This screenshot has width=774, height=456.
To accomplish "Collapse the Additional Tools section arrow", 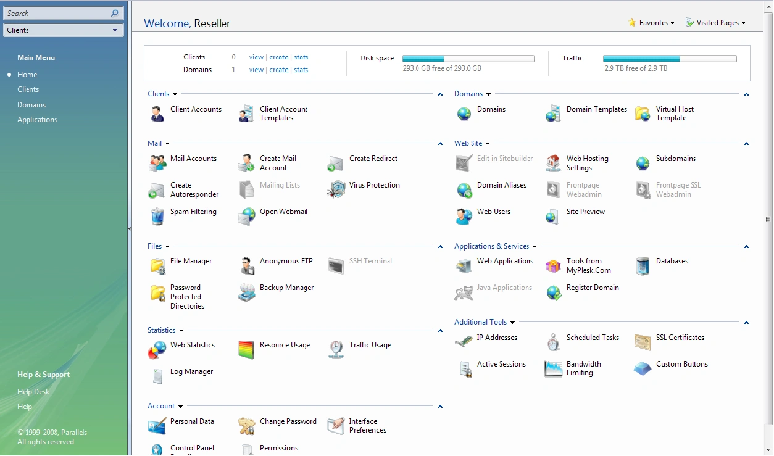I will click(x=746, y=323).
